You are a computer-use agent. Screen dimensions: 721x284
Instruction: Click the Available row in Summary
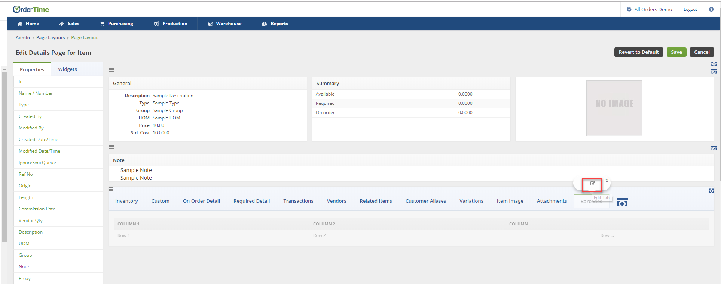(411, 94)
